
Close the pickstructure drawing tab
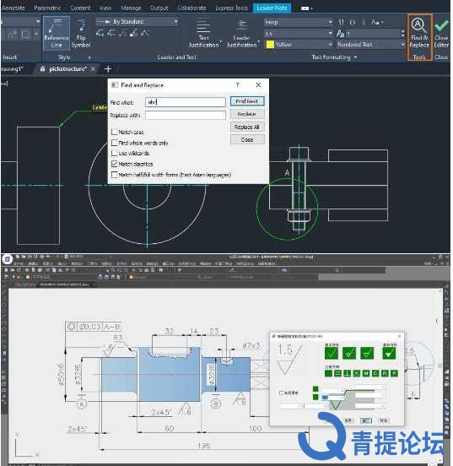(93, 69)
